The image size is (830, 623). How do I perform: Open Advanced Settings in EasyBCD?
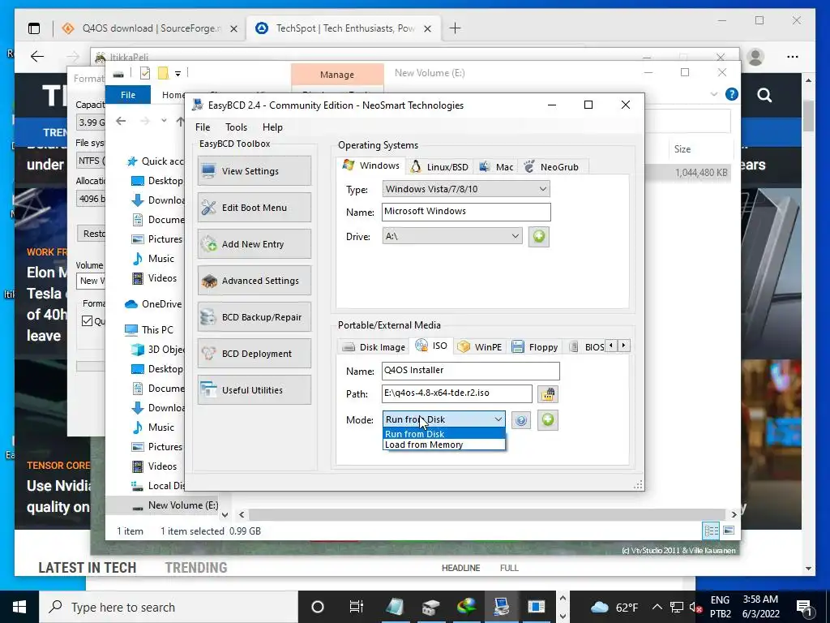click(254, 281)
